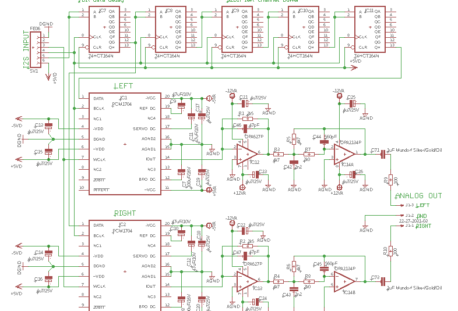Select capacitor C43 symbol
Viewport: 458px width, 311px height.
click(294, 289)
